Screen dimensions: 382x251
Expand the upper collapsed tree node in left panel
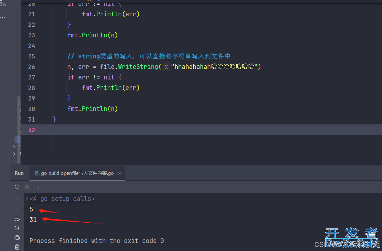coord(14,147)
